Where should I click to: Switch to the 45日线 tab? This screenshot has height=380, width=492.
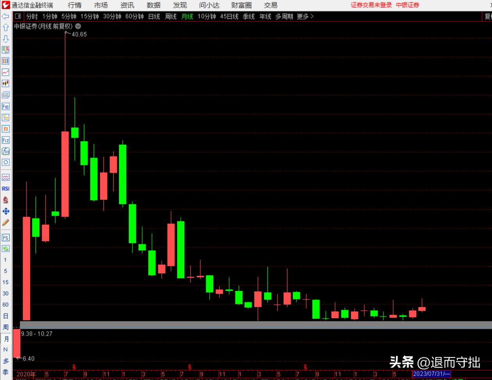pyautogui.click(x=229, y=16)
